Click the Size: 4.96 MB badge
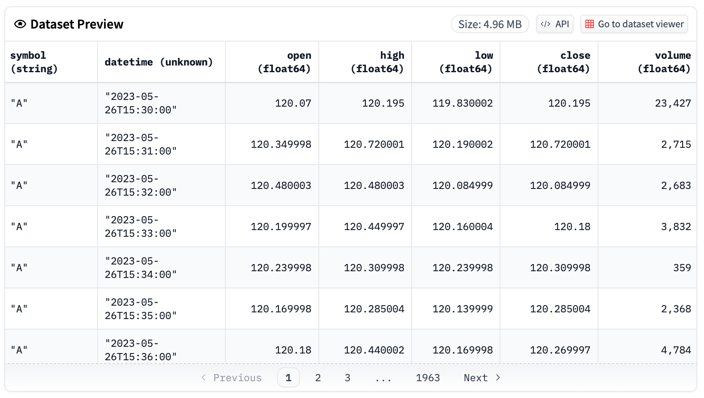The width and height of the screenshot is (704, 398). 490,24
